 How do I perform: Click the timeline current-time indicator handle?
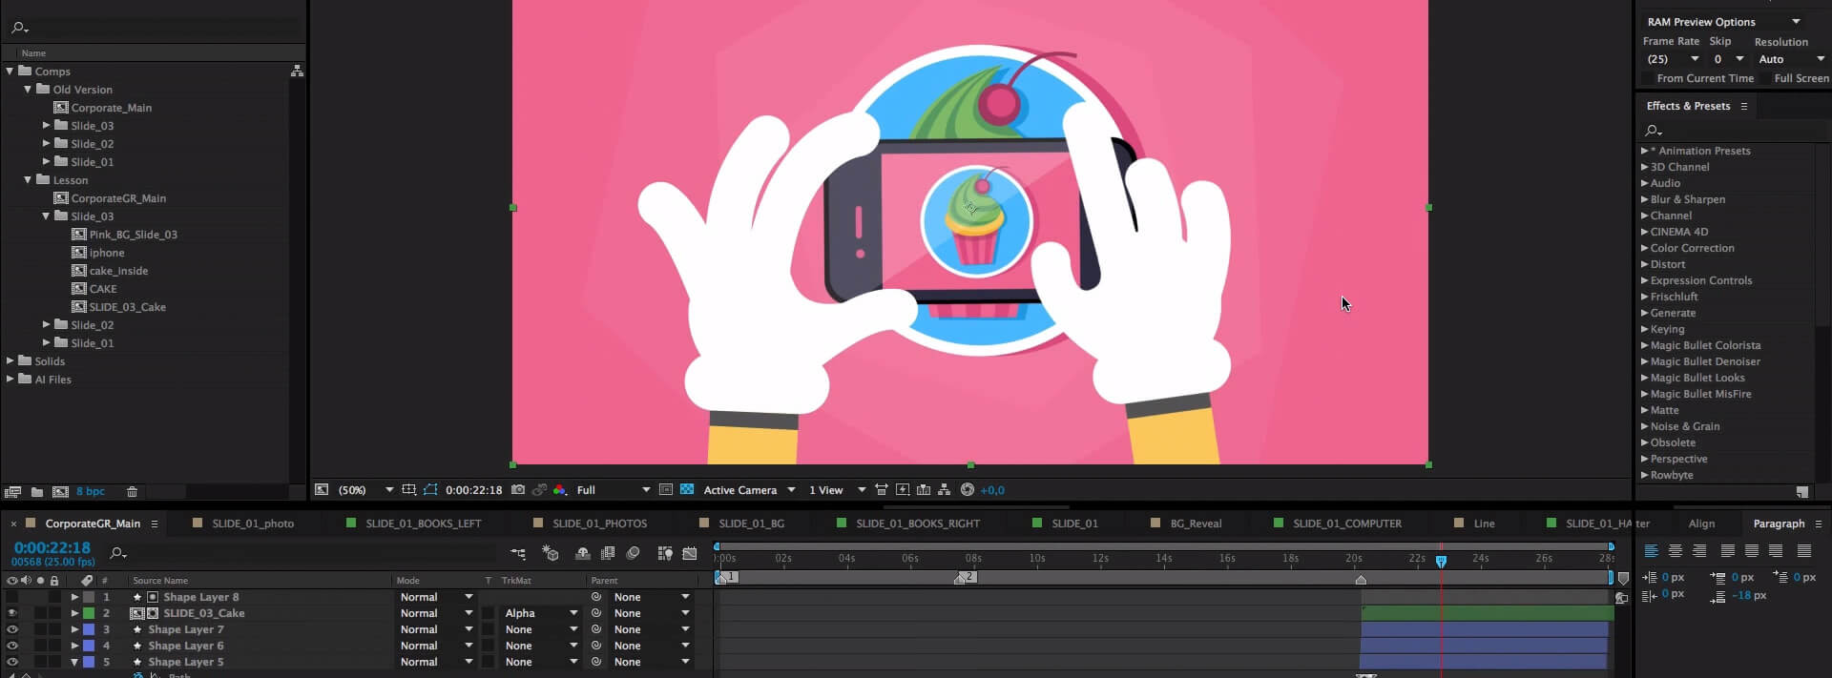pos(1441,562)
